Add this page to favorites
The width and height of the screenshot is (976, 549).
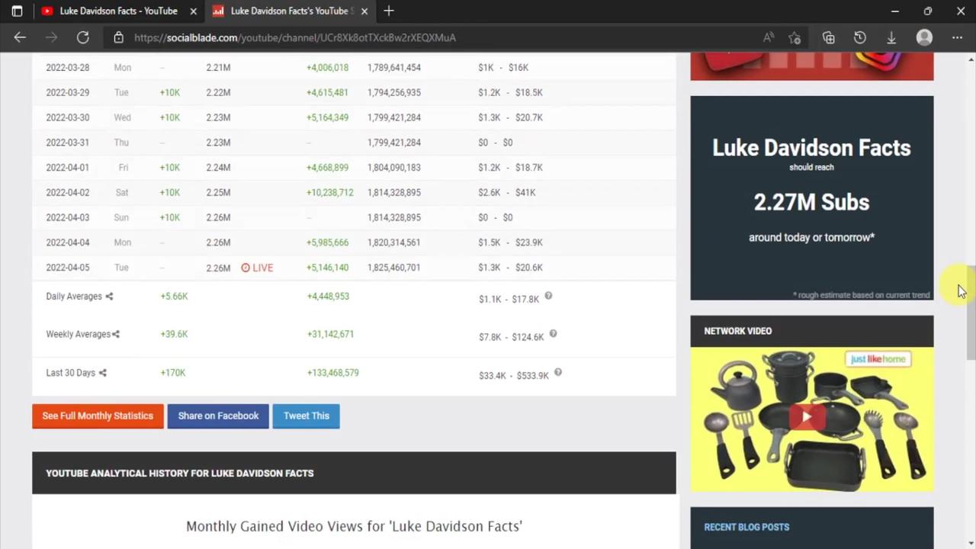[x=795, y=37]
